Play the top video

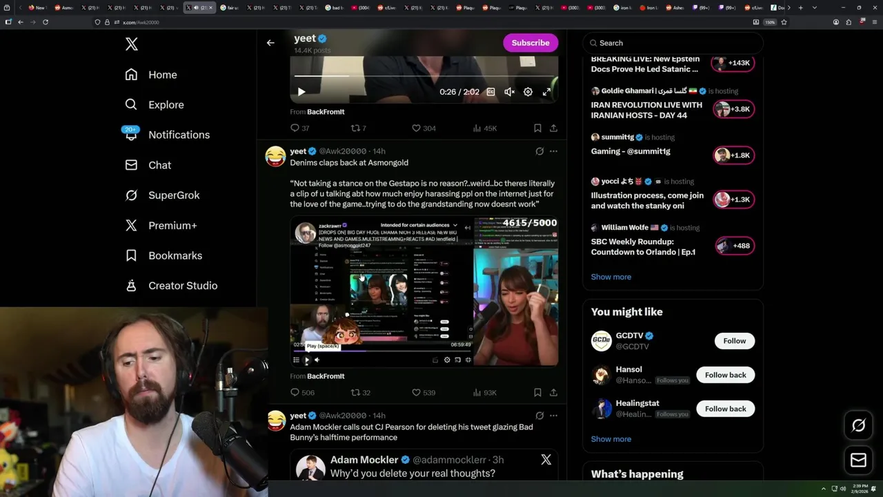301,92
